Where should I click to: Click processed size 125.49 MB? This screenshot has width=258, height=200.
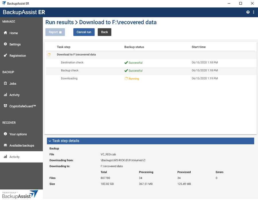(184, 184)
